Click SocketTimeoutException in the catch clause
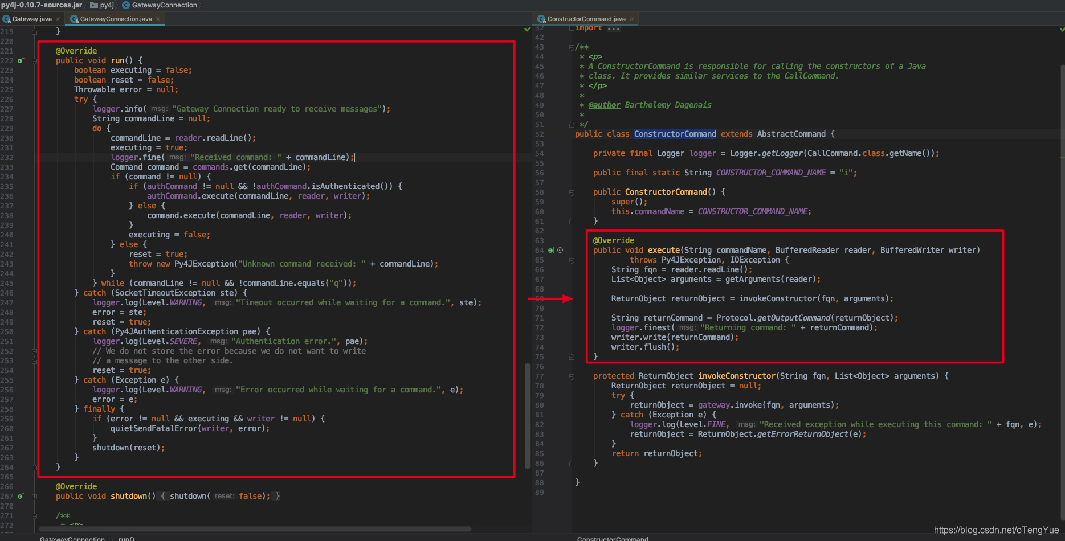Image resolution: width=1065 pixels, height=541 pixels. 165,293
